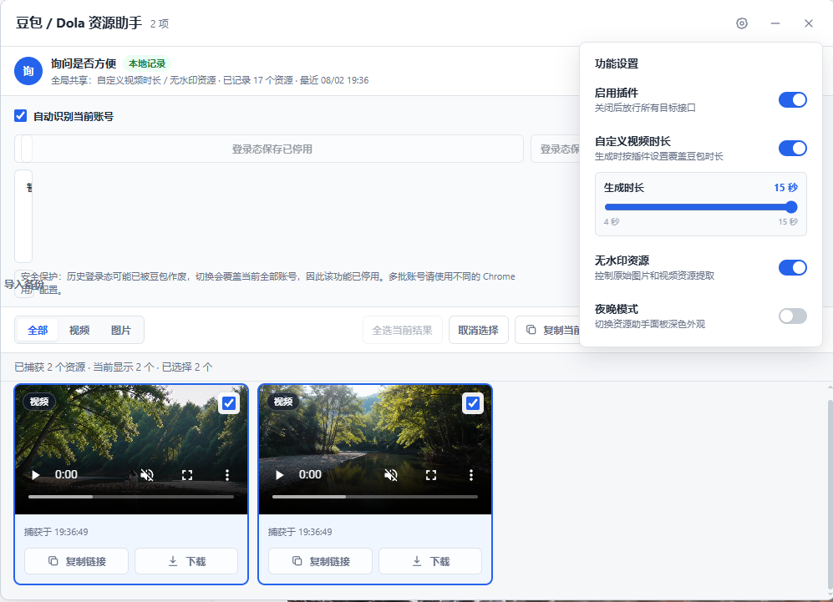The width and height of the screenshot is (833, 602).
Task: Click 登录态保存已停用 disabled field
Action: click(x=272, y=149)
